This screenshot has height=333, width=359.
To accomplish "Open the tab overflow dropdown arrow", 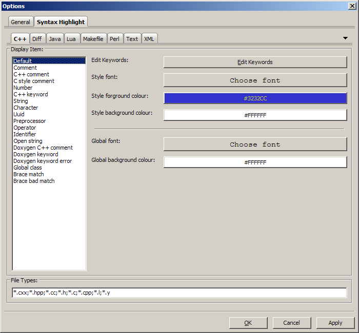I will pos(345,38).
